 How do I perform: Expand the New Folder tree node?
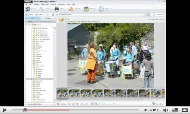pos(33,81)
